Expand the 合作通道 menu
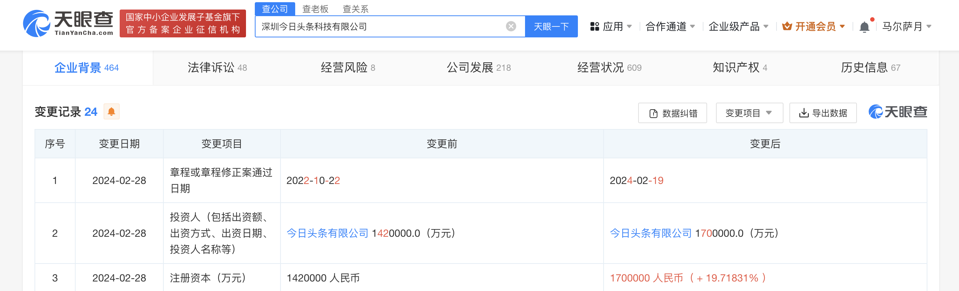Screen dimensions: 959x291 tap(670, 27)
